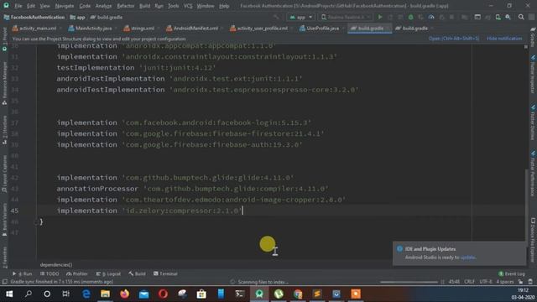Click the 4 spaces indent selector
The width and height of the screenshot is (537, 302).
[505, 282]
